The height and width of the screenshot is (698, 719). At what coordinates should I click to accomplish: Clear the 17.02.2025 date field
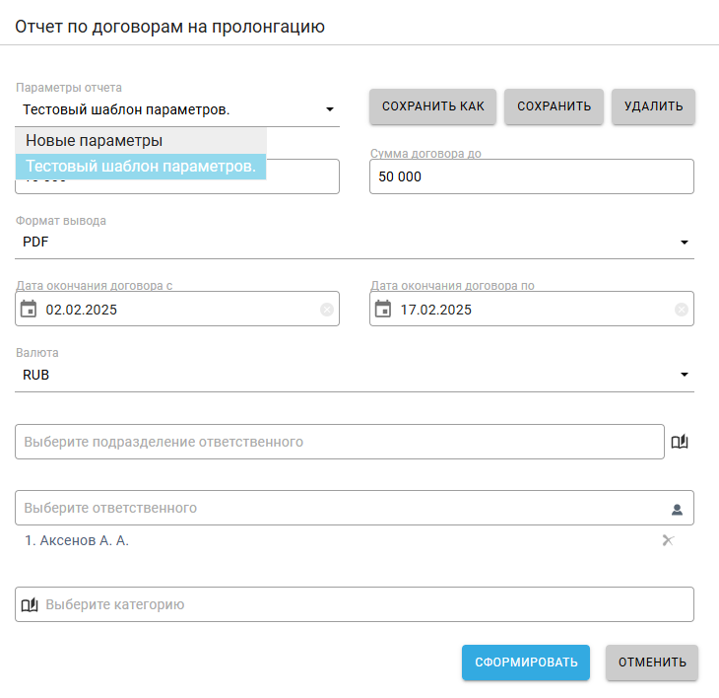click(x=681, y=310)
